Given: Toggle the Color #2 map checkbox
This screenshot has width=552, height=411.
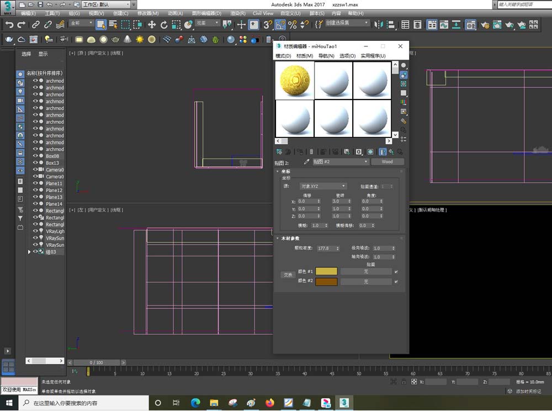Looking at the screenshot, I should [x=396, y=282].
